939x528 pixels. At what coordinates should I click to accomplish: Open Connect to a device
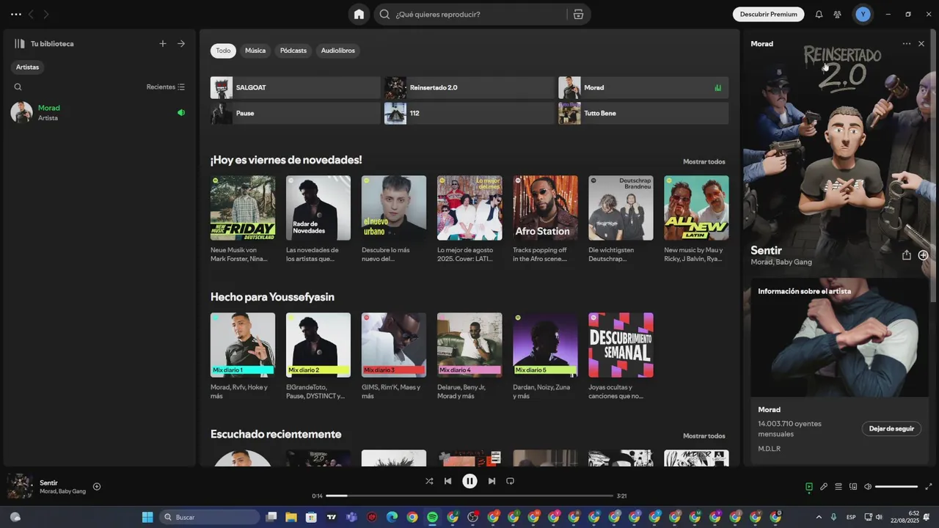tap(853, 486)
